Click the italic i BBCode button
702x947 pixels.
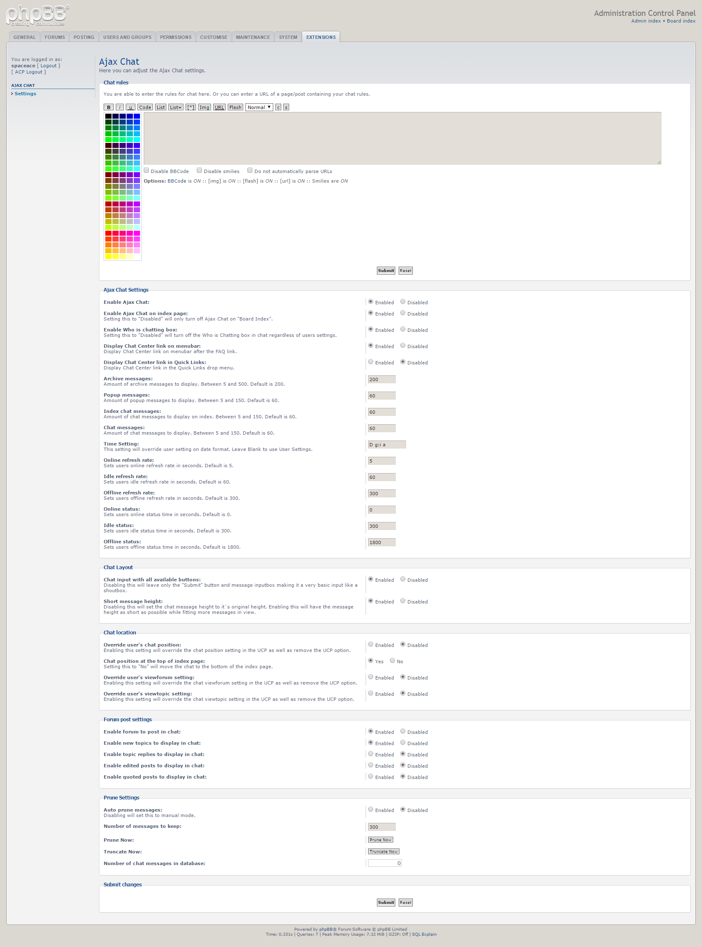[120, 107]
